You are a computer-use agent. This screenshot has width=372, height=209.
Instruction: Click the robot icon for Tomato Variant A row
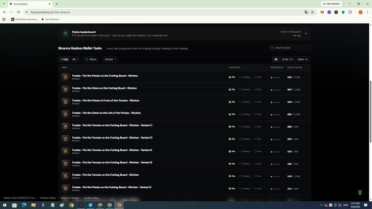(66, 152)
